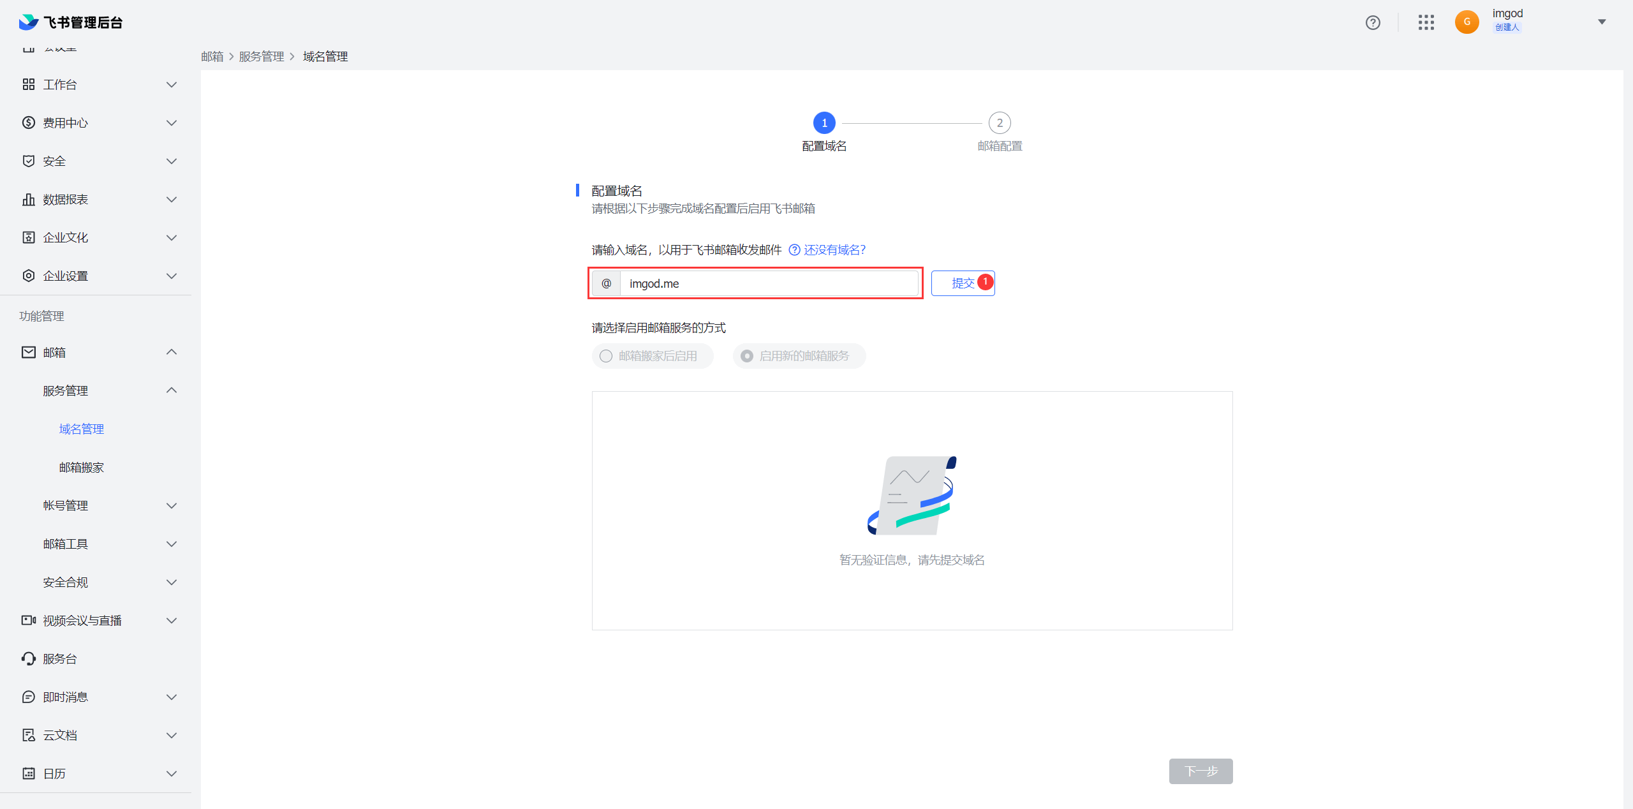Click the shield icon beside 安全
This screenshot has height=809, width=1633.
click(29, 161)
